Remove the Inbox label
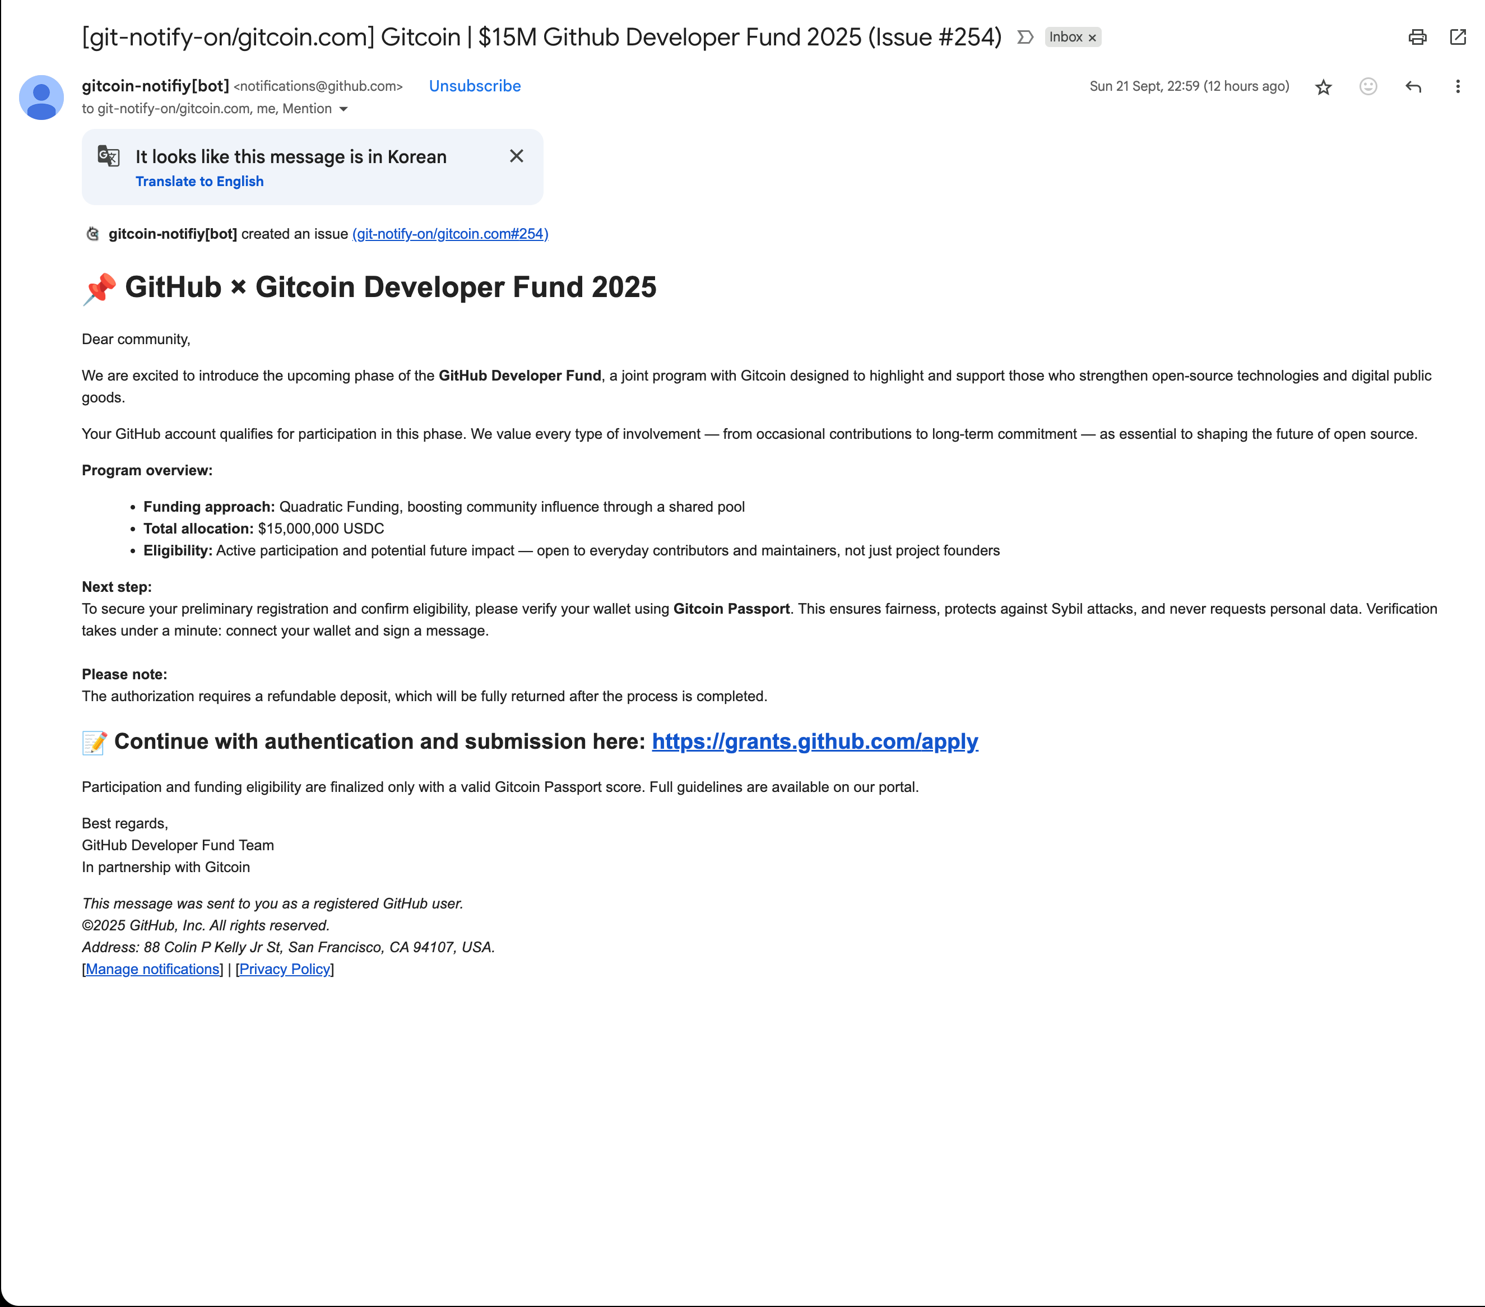This screenshot has width=1485, height=1307. [1092, 38]
